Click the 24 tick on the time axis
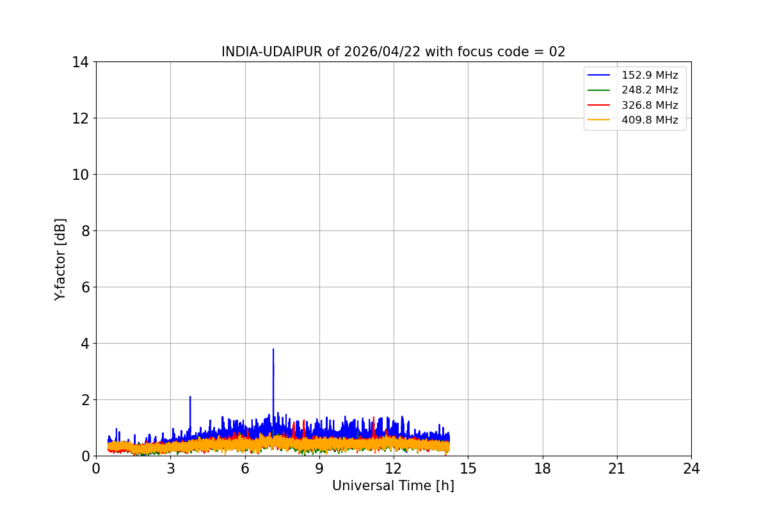 pos(691,468)
